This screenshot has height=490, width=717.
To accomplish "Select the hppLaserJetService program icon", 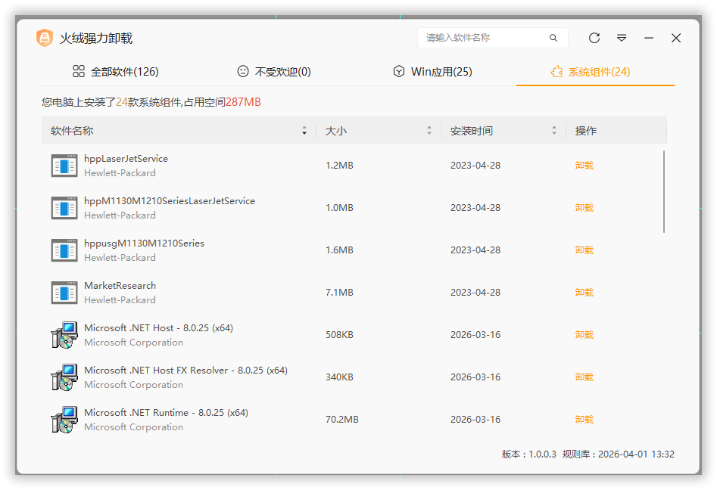I will [64, 166].
